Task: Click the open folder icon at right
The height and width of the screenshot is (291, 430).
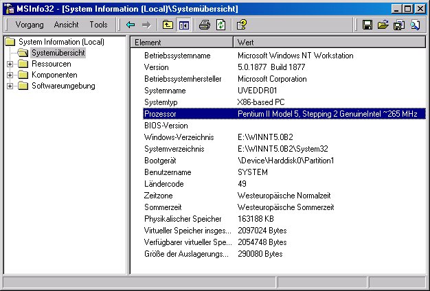Action: [383, 25]
